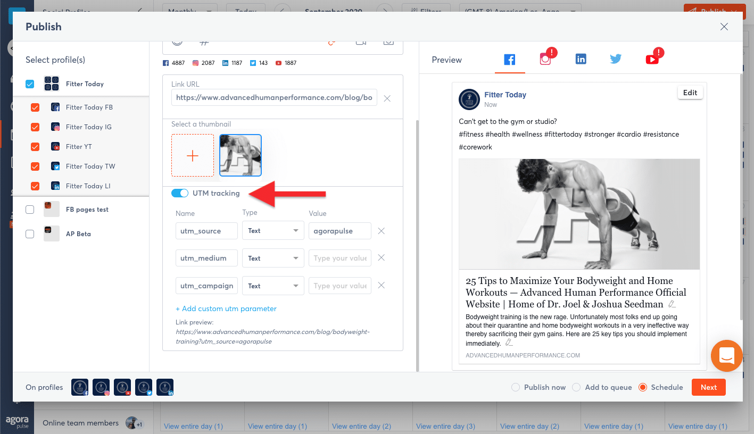Screen dimensions: 754x434
Task: Clear the Link URL field
Action: pos(387,98)
